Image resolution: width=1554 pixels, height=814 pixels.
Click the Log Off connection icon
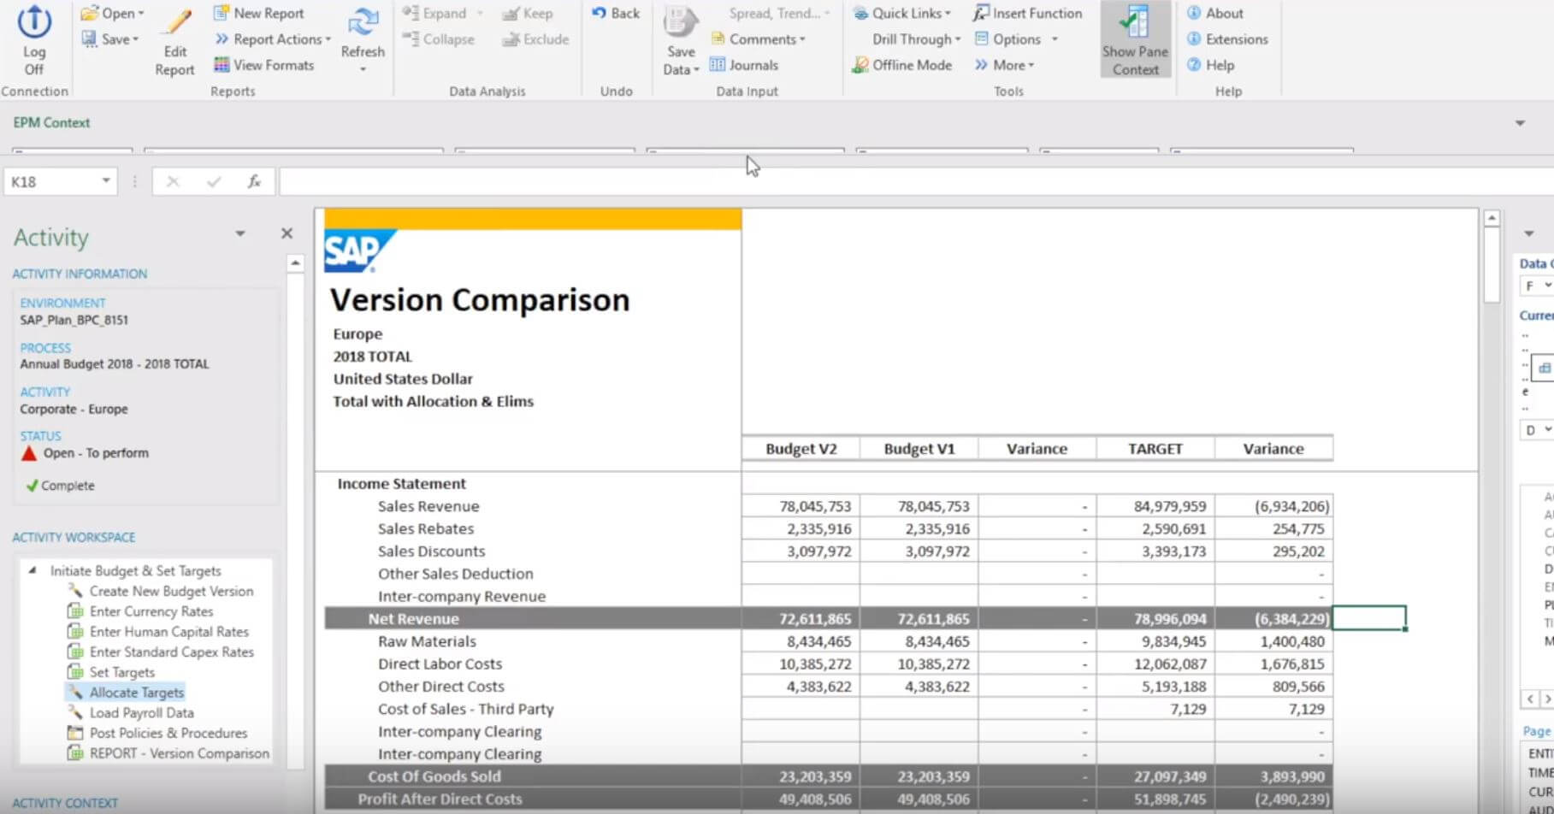[34, 22]
